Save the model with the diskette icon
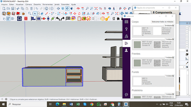 pos(13,9)
